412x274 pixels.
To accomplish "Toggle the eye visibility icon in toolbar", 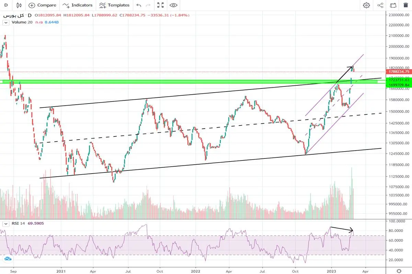I will click(174, 5).
